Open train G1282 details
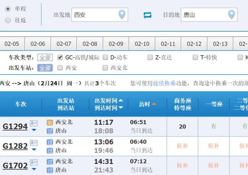This screenshot has width=248, height=175. (x=15, y=146)
